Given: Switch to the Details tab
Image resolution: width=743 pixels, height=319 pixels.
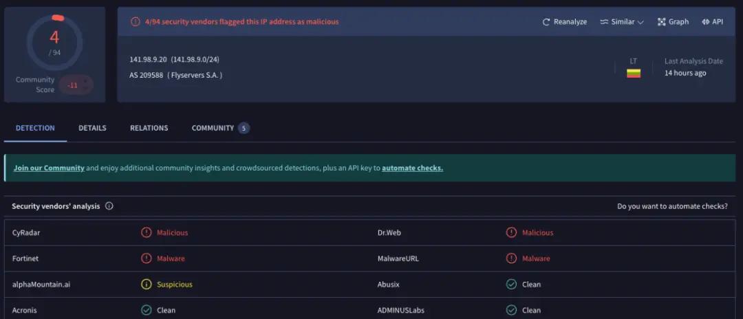Looking at the screenshot, I should coord(92,129).
